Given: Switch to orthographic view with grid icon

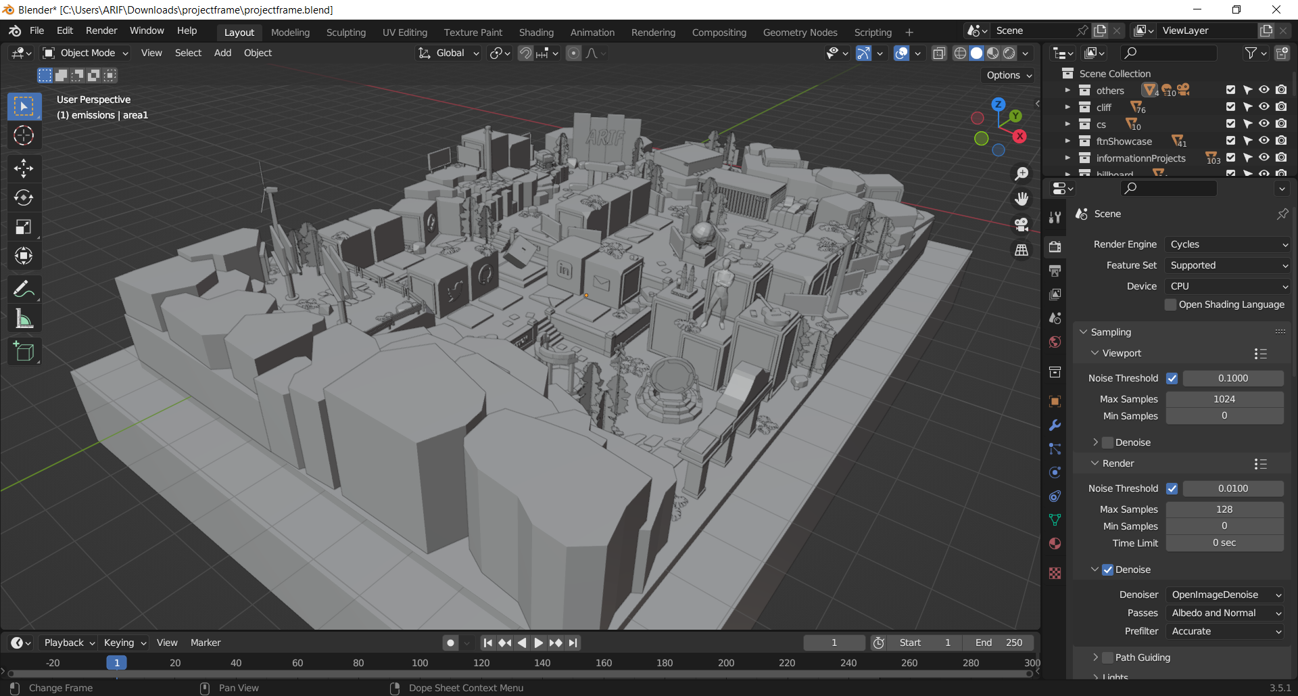Looking at the screenshot, I should (x=1021, y=250).
